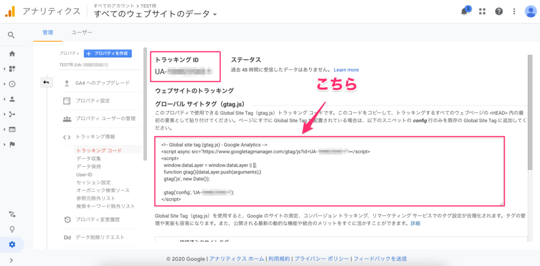
Task: Click the TEST用 property name text
Action: point(84,64)
